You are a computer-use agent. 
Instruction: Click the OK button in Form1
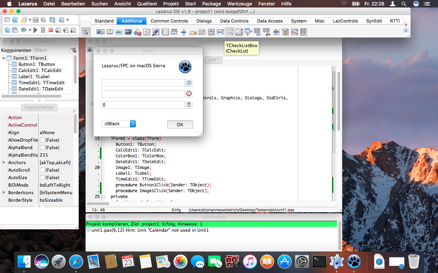180,125
